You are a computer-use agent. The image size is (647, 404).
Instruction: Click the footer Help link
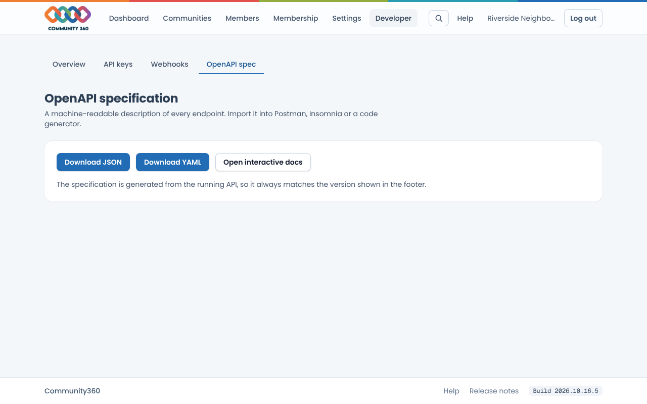(451, 391)
